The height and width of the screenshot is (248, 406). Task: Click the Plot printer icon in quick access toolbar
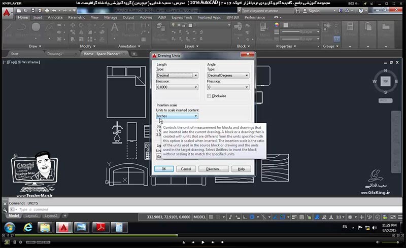(x=47, y=11)
